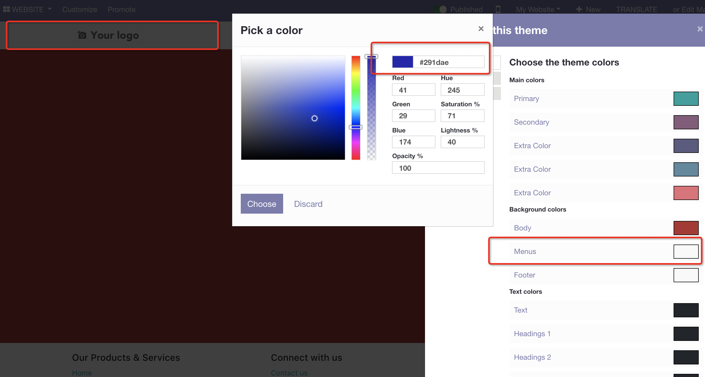This screenshot has width=705, height=377.
Task: Click the Primary teal color swatch
Action: [x=686, y=98]
